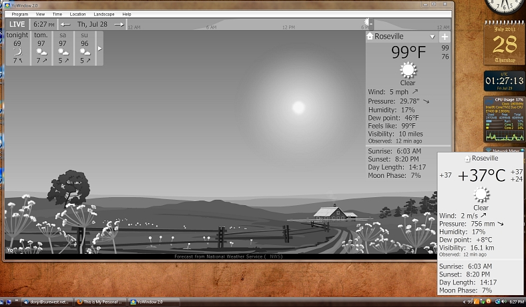526x307 pixels.
Task: Select the sa forecast tile
Action: coord(63,48)
